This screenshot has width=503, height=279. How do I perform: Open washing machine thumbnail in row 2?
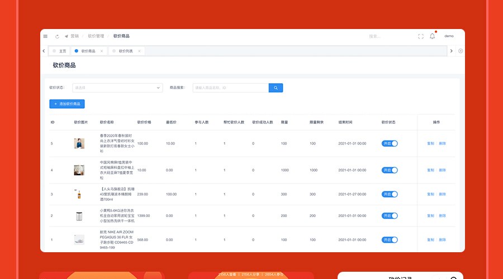[79, 216]
